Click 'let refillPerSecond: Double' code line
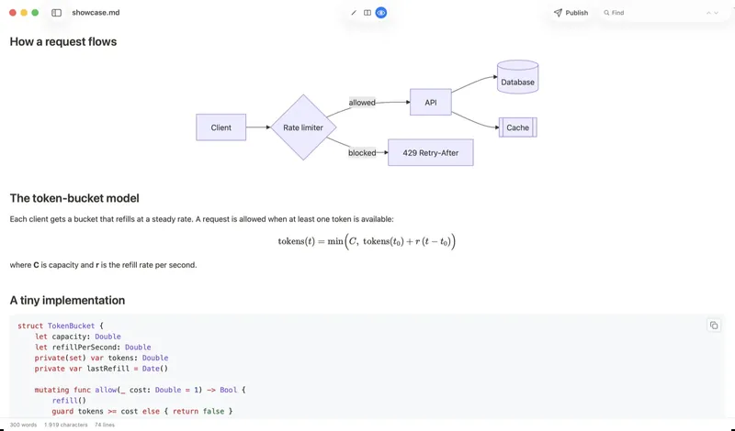735x431 pixels. pos(93,348)
